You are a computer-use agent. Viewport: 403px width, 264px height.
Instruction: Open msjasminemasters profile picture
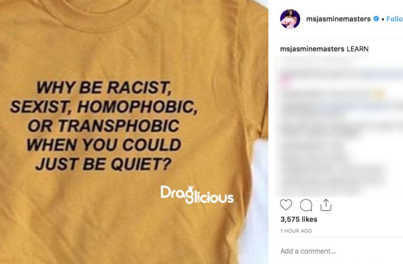pyautogui.click(x=290, y=19)
